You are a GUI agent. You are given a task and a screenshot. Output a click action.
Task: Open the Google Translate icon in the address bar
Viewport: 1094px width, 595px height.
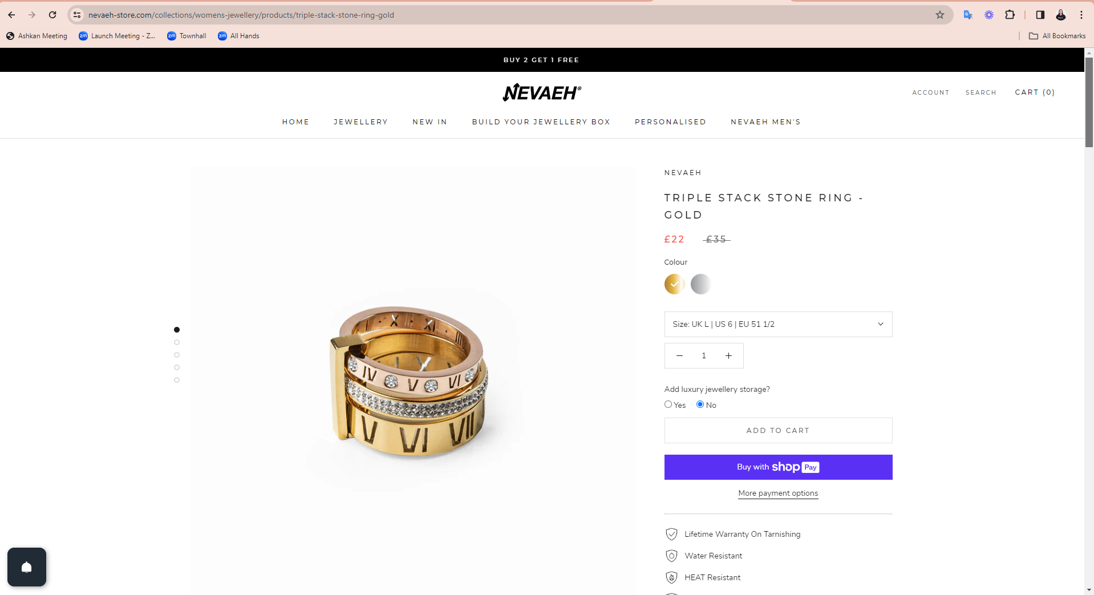point(968,15)
